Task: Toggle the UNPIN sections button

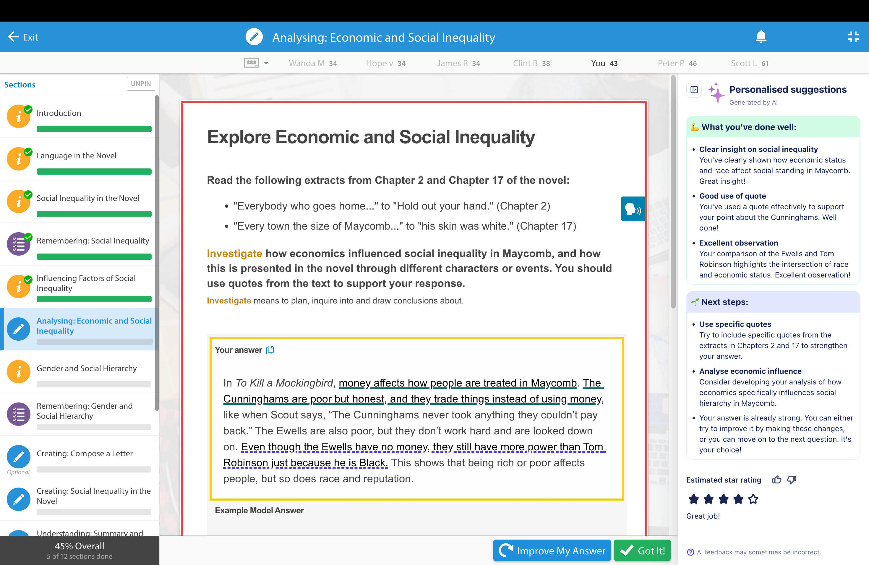Action: [x=141, y=84]
